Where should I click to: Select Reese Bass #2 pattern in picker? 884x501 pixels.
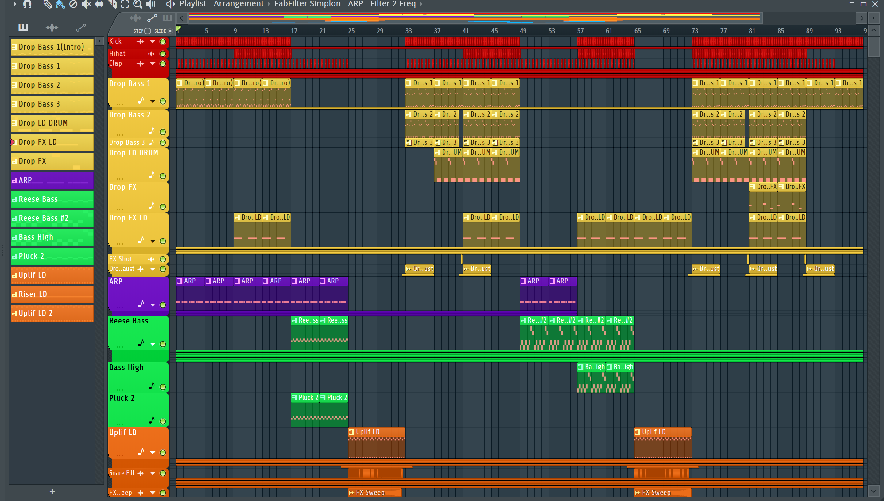click(x=52, y=218)
